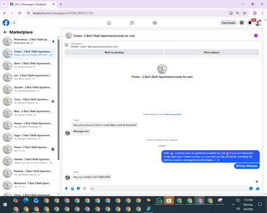267x213 pixels.
Task: Open the Hezam conversation
Action: tap(28, 125)
